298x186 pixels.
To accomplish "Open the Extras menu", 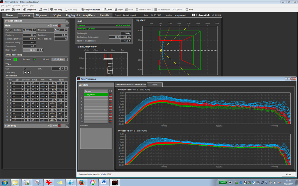I will (x=25, y=6).
